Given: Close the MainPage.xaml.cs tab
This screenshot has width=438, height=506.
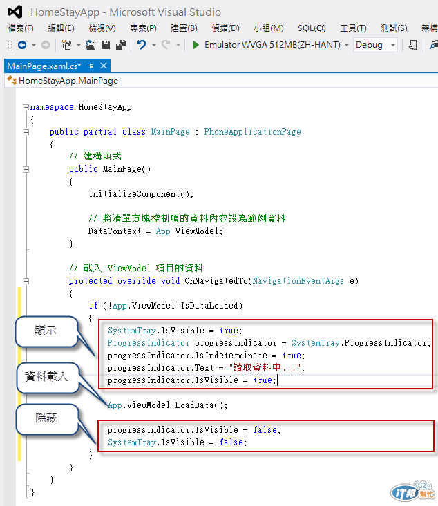Looking at the screenshot, I should (x=104, y=66).
